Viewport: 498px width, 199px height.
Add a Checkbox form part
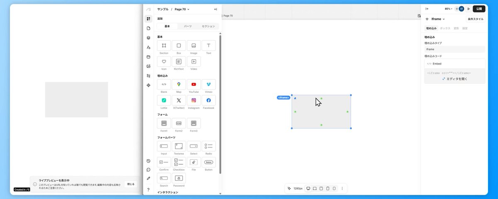[x=179, y=162]
